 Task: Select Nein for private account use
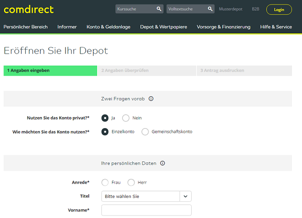126,118
